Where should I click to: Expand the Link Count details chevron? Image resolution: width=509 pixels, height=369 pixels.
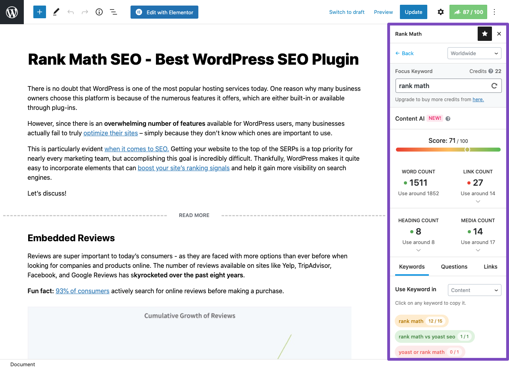point(478,202)
